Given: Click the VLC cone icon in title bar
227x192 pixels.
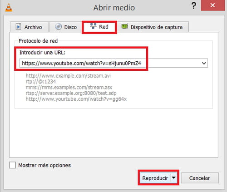Looking at the screenshot, I should point(9,8).
